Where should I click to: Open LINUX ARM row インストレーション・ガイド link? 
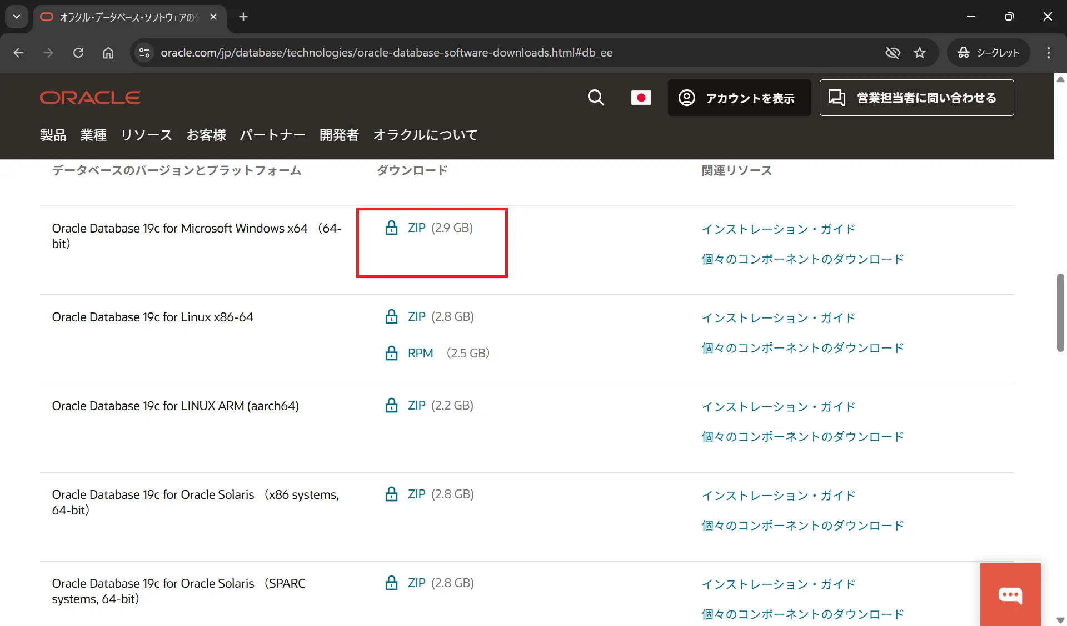(779, 407)
